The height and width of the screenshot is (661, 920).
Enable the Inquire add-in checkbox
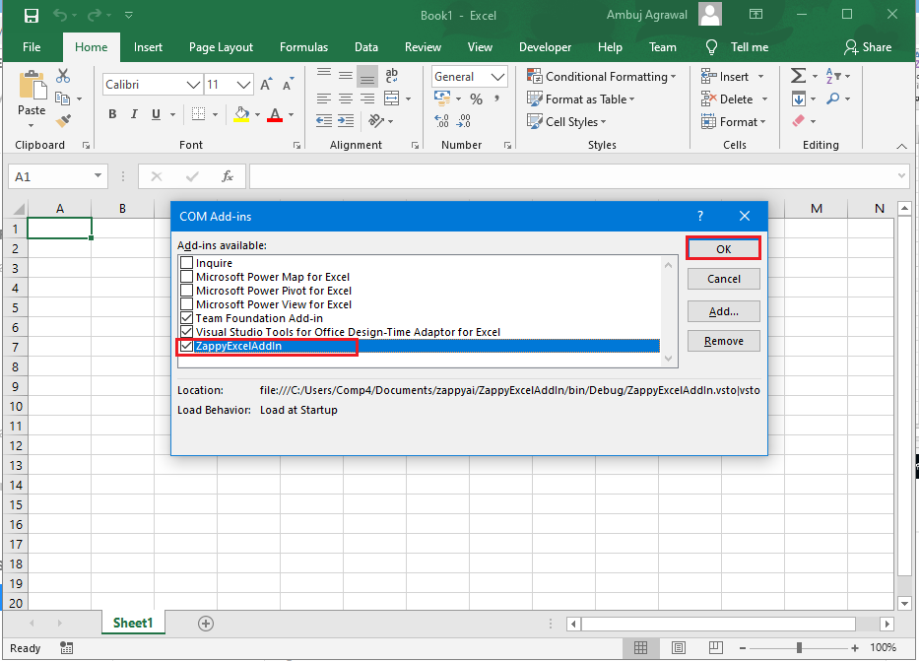coord(187,263)
